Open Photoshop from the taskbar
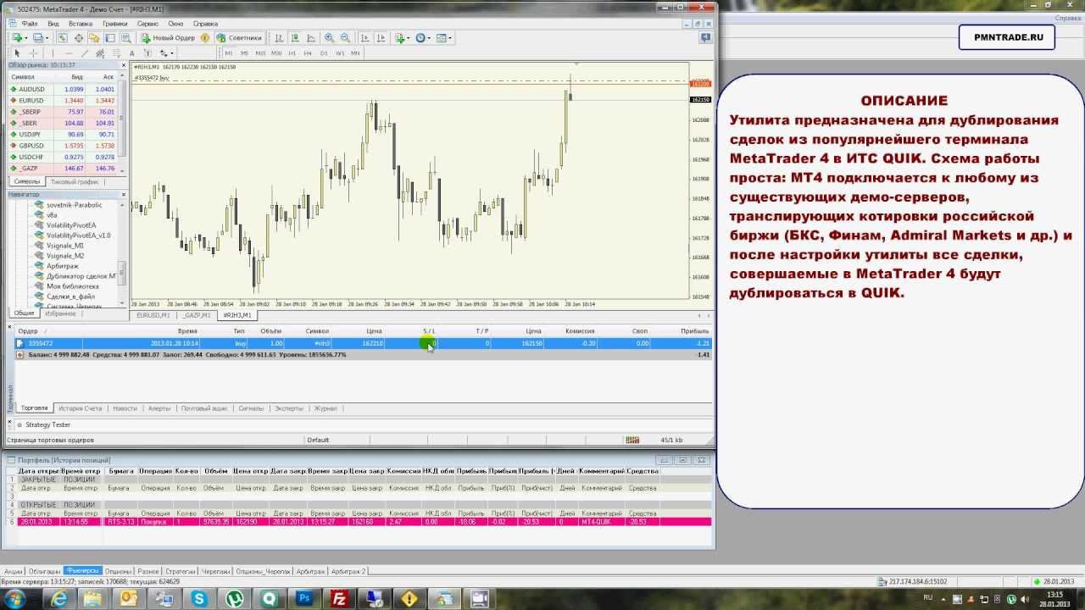 click(x=304, y=599)
